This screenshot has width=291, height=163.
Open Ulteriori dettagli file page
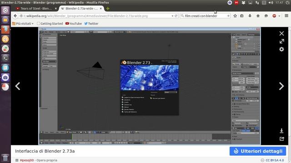(x=258, y=151)
